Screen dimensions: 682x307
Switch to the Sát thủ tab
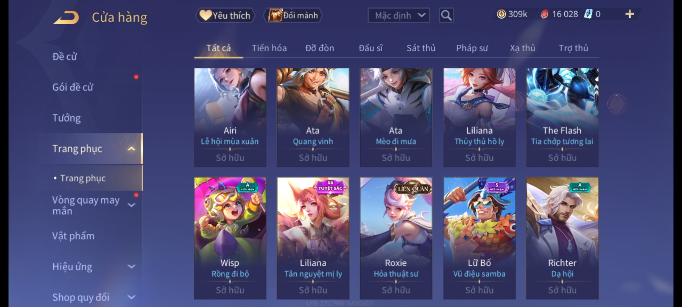(421, 48)
